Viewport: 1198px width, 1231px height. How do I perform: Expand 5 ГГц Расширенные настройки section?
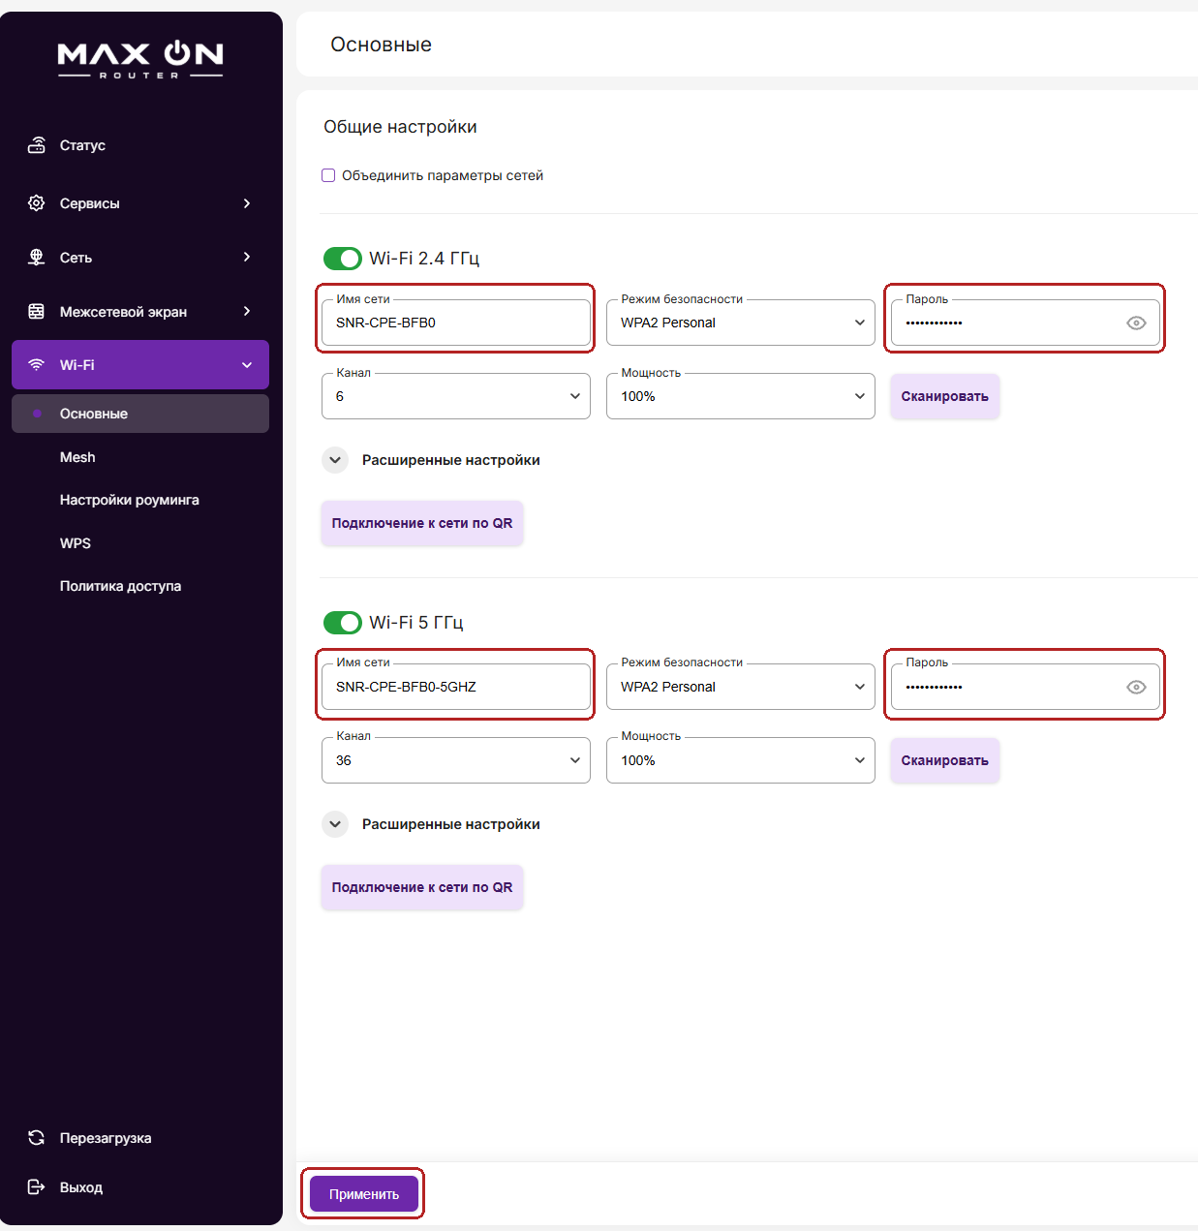tap(335, 824)
